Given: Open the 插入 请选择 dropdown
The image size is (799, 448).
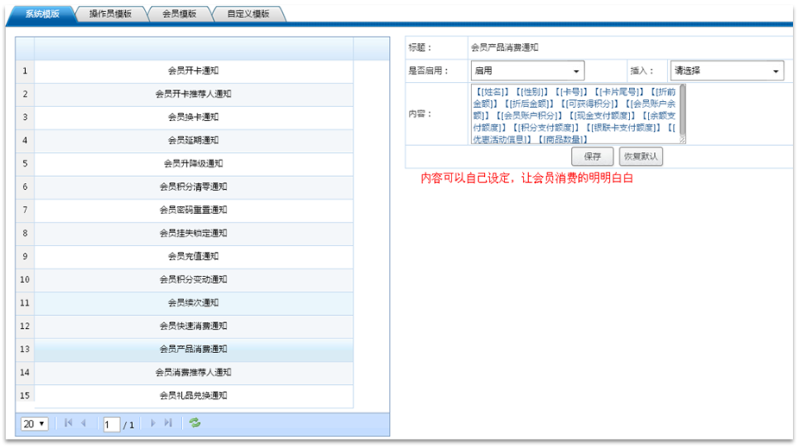Looking at the screenshot, I should point(727,71).
